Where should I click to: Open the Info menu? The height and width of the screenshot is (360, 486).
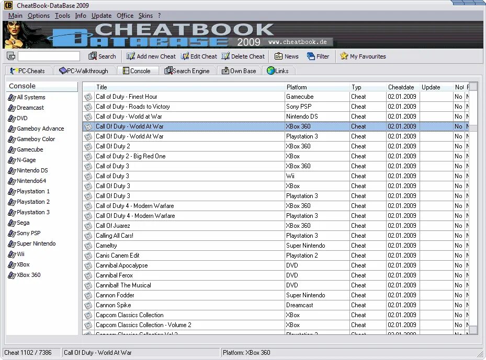pos(81,16)
